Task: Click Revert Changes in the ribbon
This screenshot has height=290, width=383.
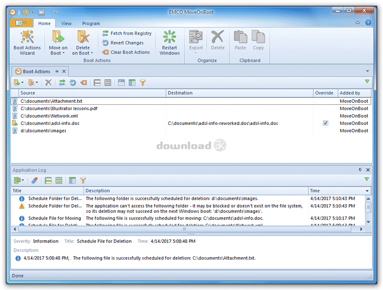Action: (x=123, y=43)
